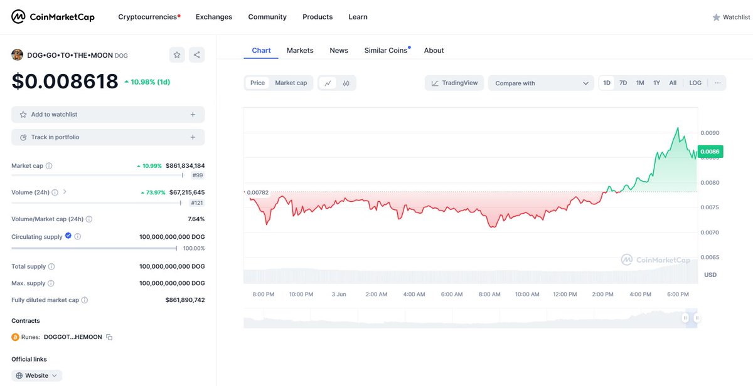Viewport: 753px width, 386px height.
Task: Click the 0.00782 opening price label
Action: (x=257, y=192)
